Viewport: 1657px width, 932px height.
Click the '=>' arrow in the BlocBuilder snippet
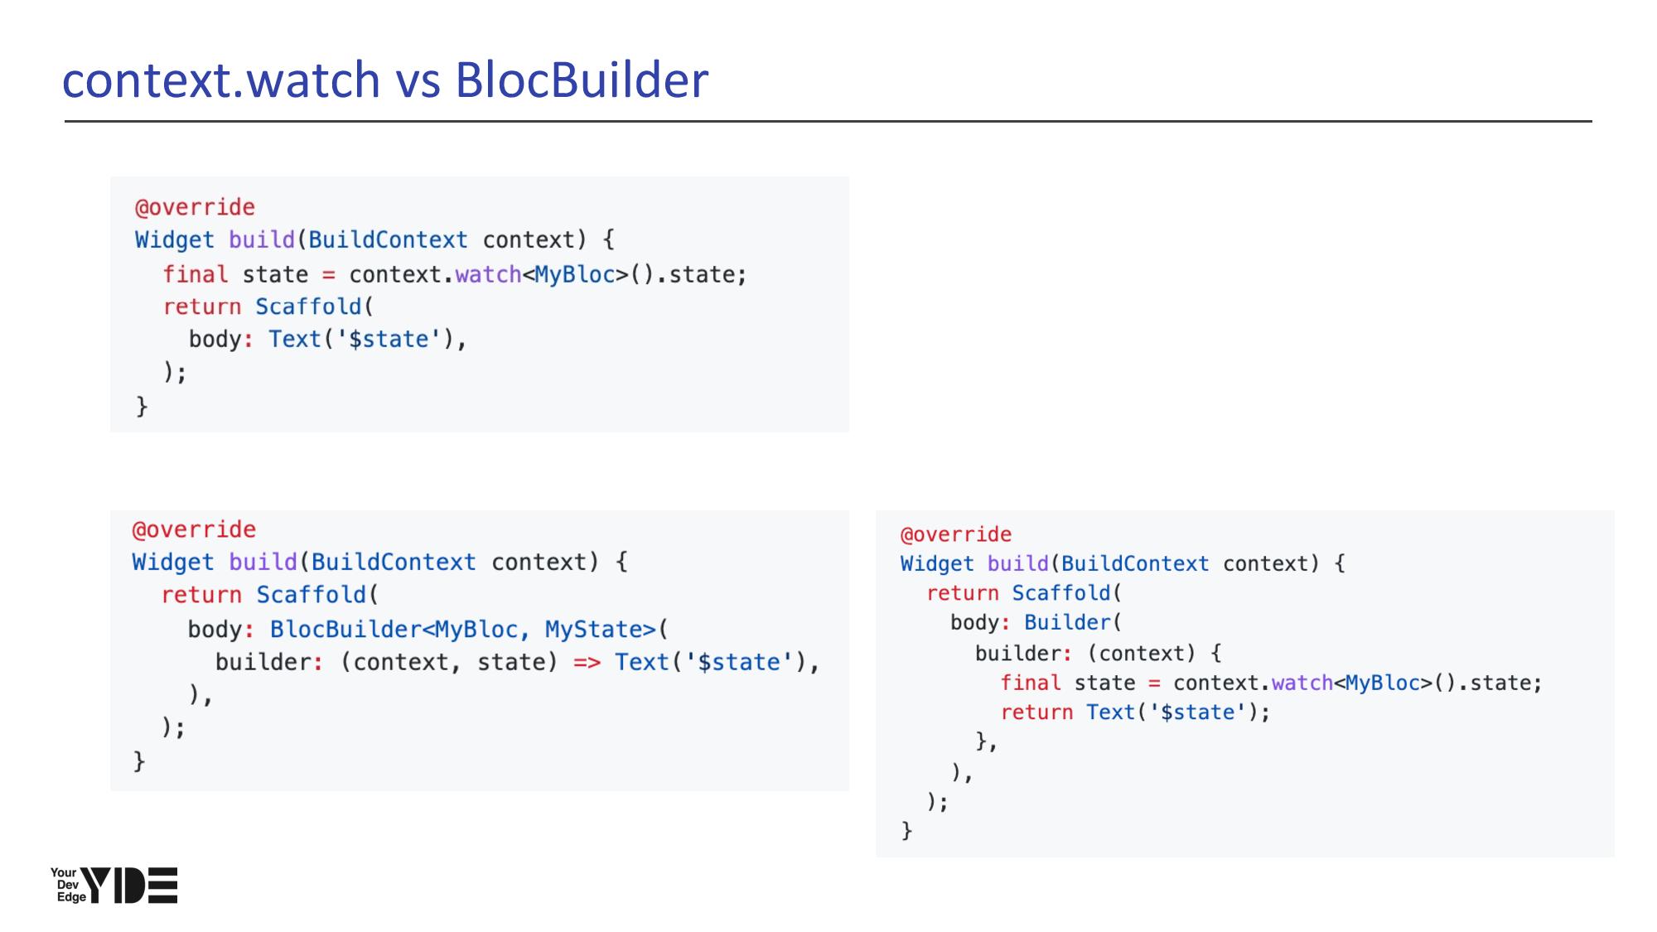point(587,663)
